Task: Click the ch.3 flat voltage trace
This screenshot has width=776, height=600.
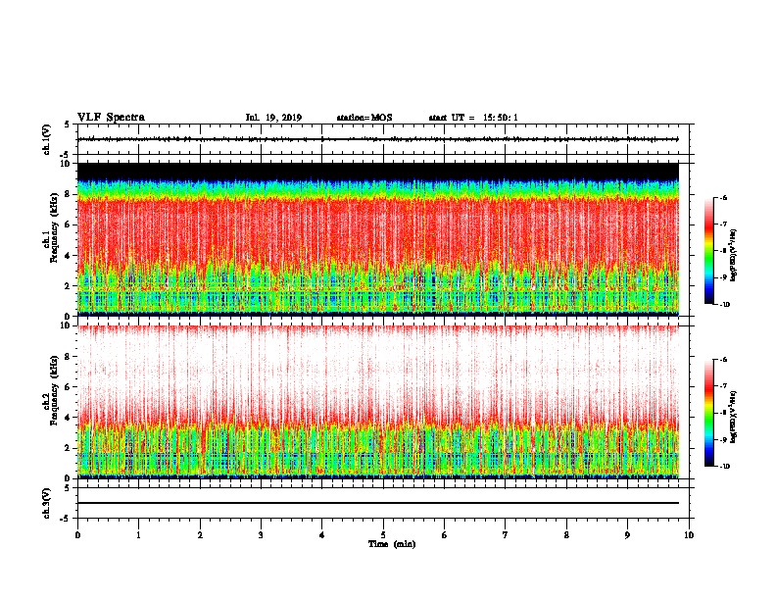Action: click(378, 503)
